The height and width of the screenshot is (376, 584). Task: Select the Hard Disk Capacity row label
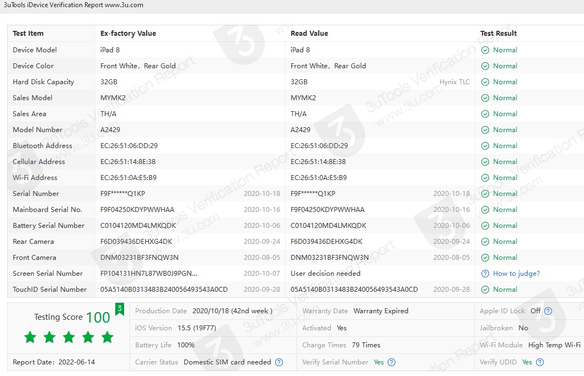[x=43, y=82]
